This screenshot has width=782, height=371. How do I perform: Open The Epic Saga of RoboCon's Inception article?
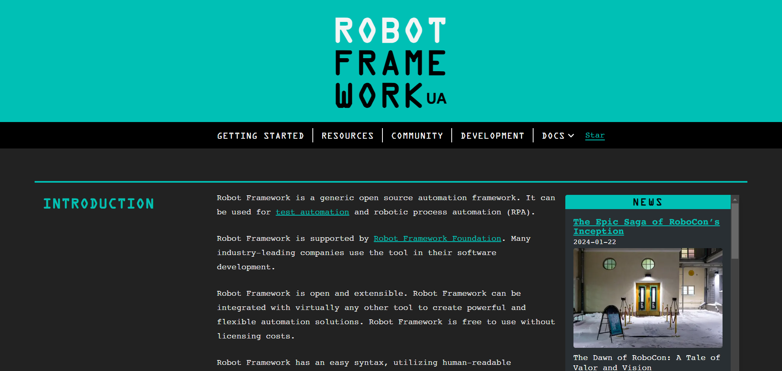646,227
